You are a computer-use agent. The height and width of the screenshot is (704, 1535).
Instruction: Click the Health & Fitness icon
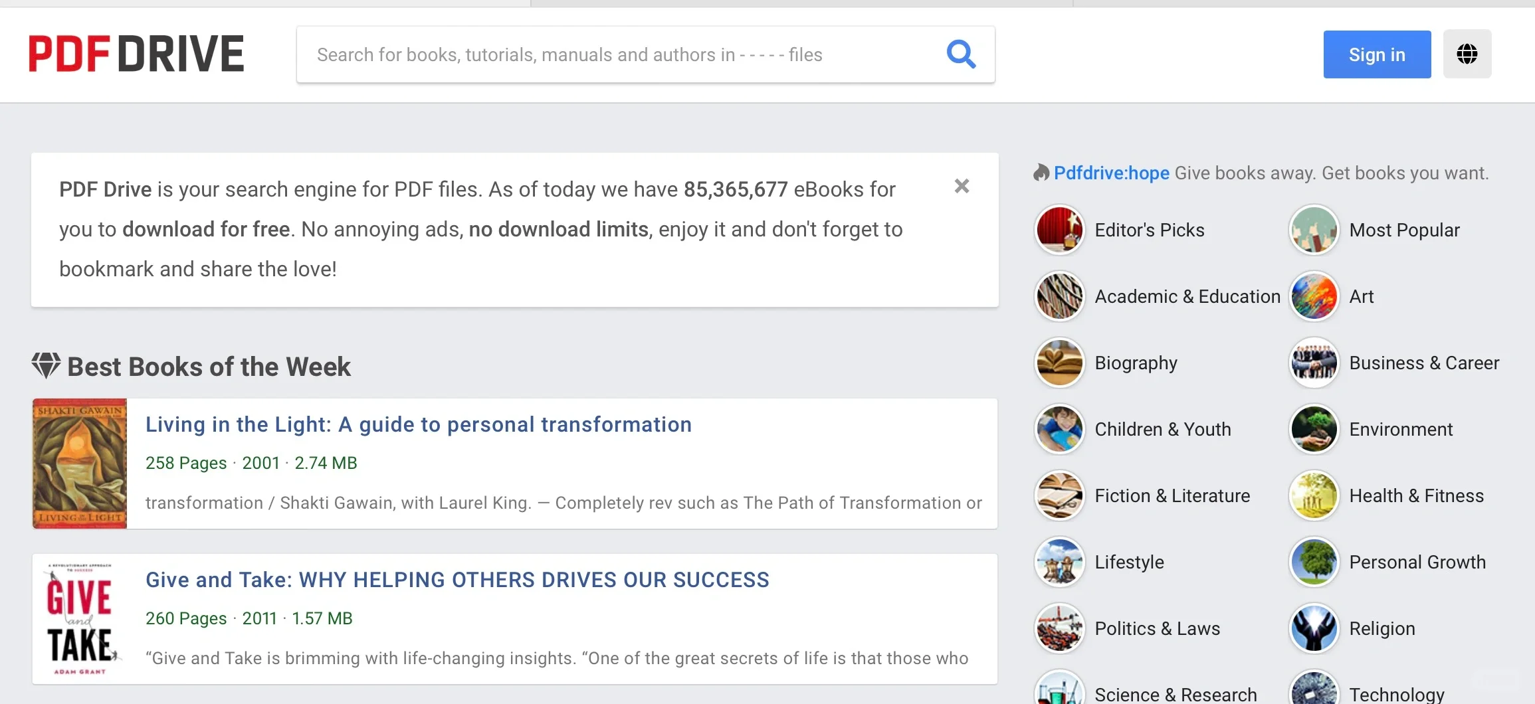click(x=1314, y=495)
